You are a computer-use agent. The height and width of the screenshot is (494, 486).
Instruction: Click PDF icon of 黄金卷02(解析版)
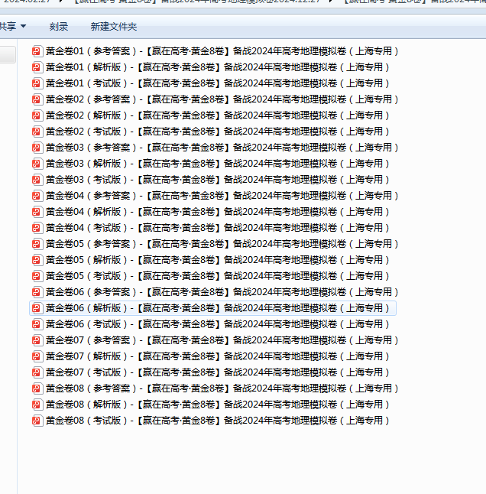(x=37, y=115)
